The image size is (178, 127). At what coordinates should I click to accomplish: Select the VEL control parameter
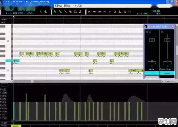tap(4, 90)
